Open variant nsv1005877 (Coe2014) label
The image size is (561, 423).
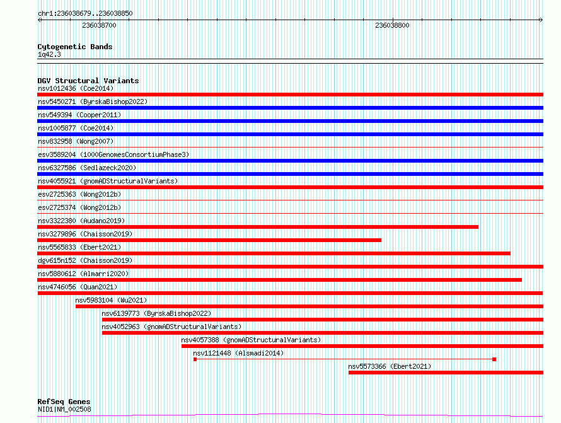pos(76,128)
